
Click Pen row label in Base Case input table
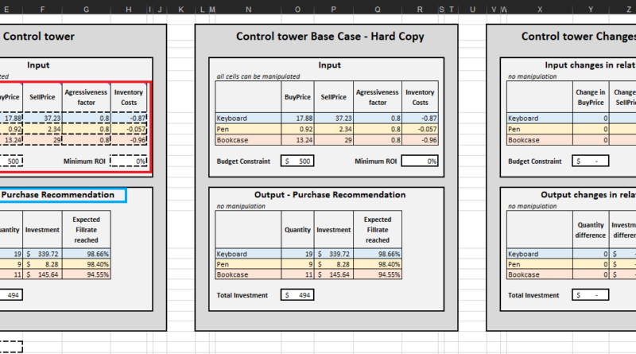pyautogui.click(x=248, y=129)
